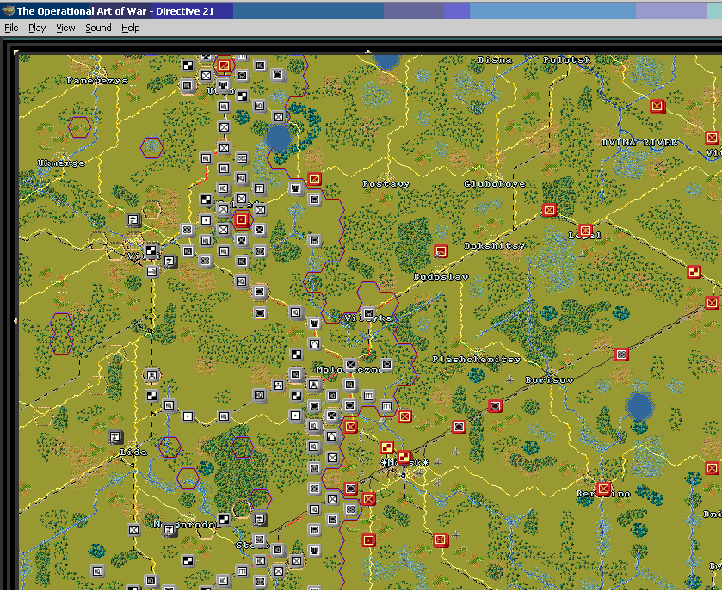Open the Play menu
This screenshot has width=722, height=592.
click(x=37, y=28)
